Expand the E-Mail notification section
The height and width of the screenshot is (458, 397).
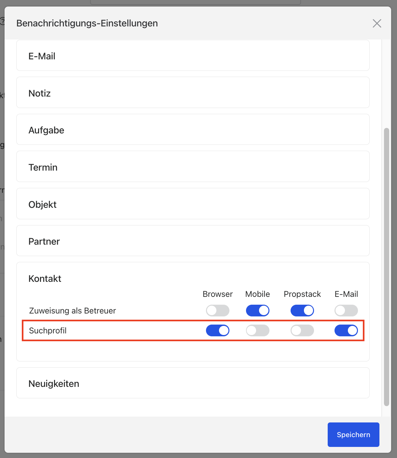pyautogui.click(x=193, y=56)
